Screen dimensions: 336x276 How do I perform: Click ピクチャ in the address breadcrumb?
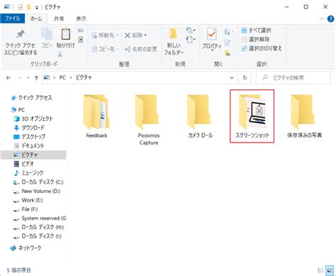coord(84,77)
